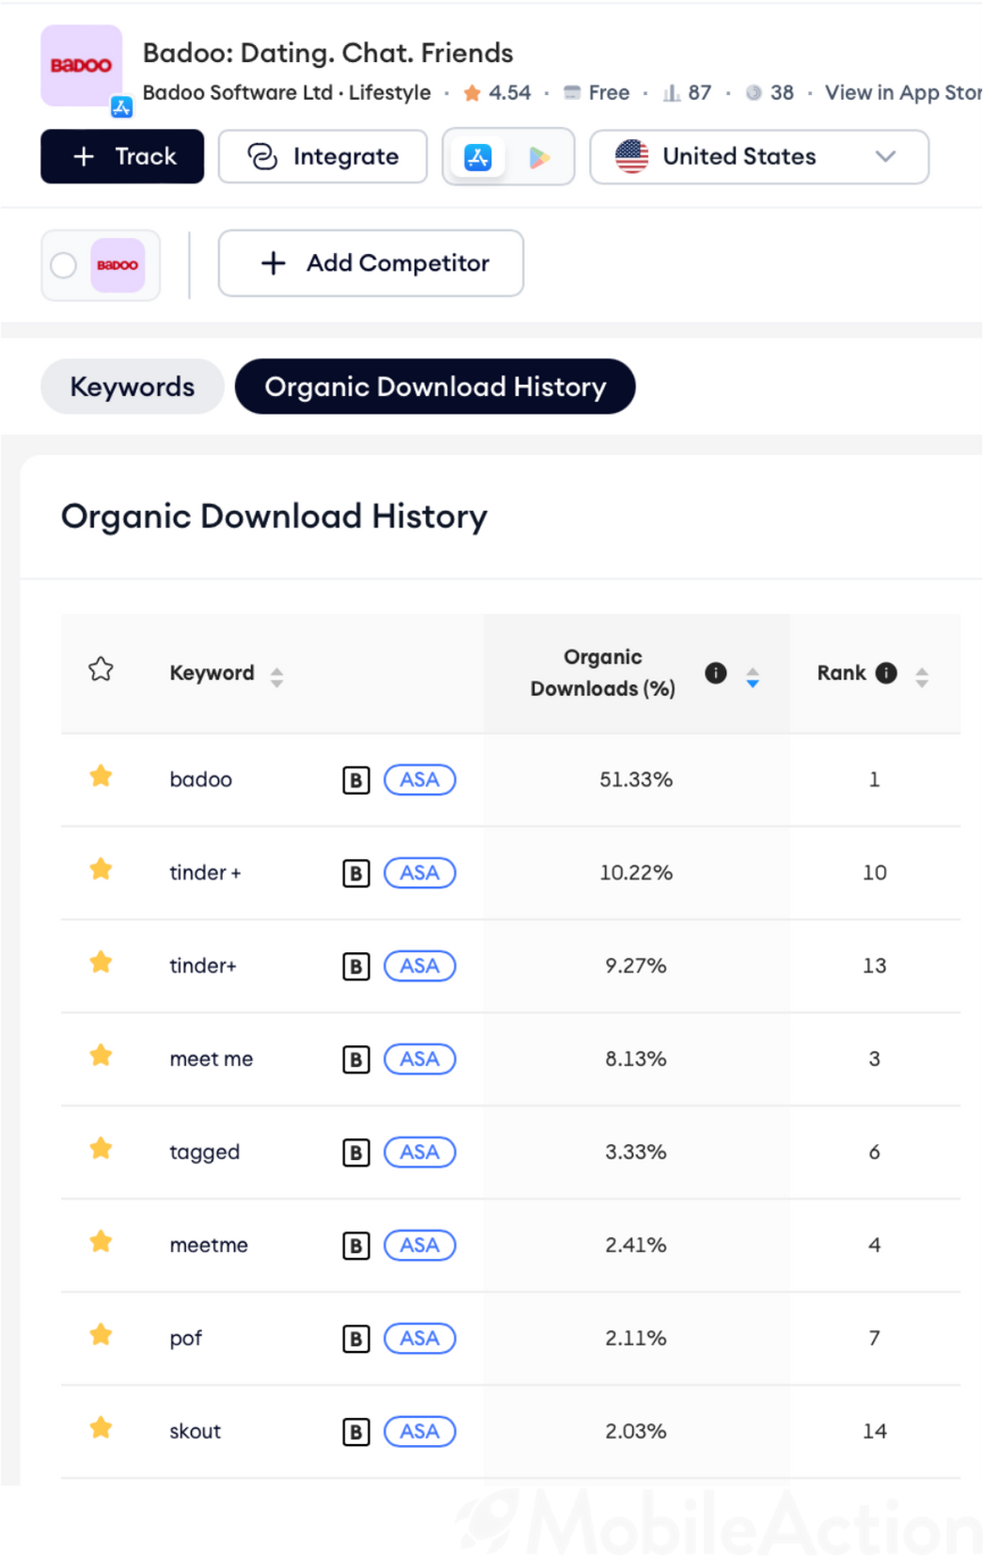983x1557 pixels.
Task: Click the badoo keyword text
Action: pos(200,780)
